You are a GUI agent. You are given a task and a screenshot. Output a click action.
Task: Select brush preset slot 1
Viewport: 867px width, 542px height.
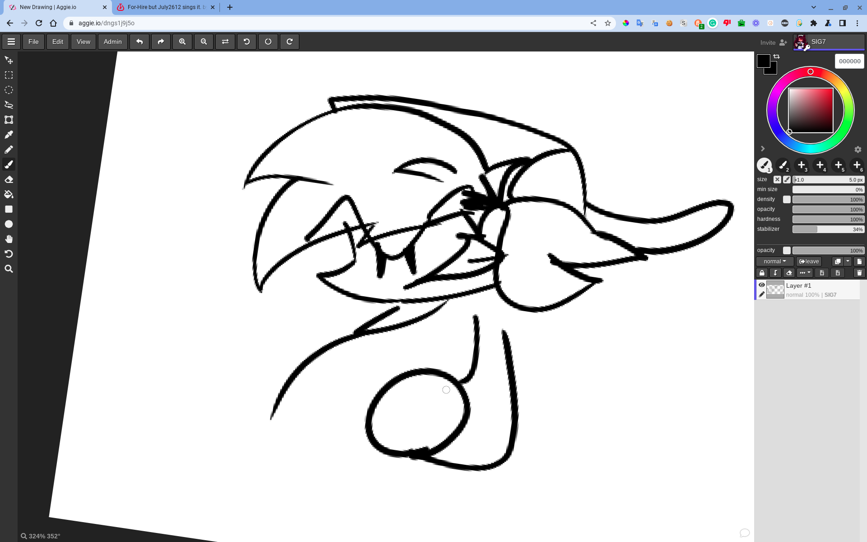pyautogui.click(x=764, y=165)
